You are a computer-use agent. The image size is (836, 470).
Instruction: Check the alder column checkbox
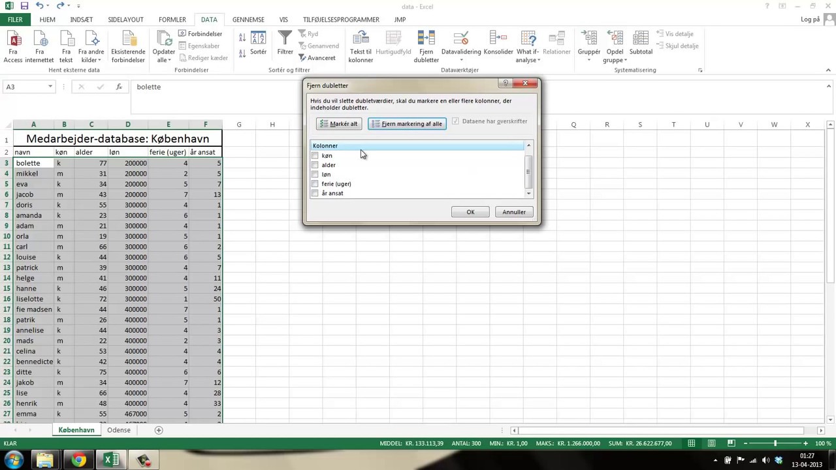[315, 165]
